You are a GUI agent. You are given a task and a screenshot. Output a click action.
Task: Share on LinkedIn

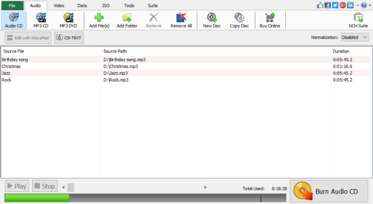coord(350,5)
